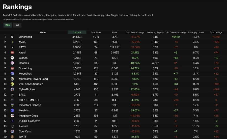Image resolution: width=227 pixels, height=139 pixels.
Task: Sort by the 24h Sales column header
Action: (x=96, y=33)
